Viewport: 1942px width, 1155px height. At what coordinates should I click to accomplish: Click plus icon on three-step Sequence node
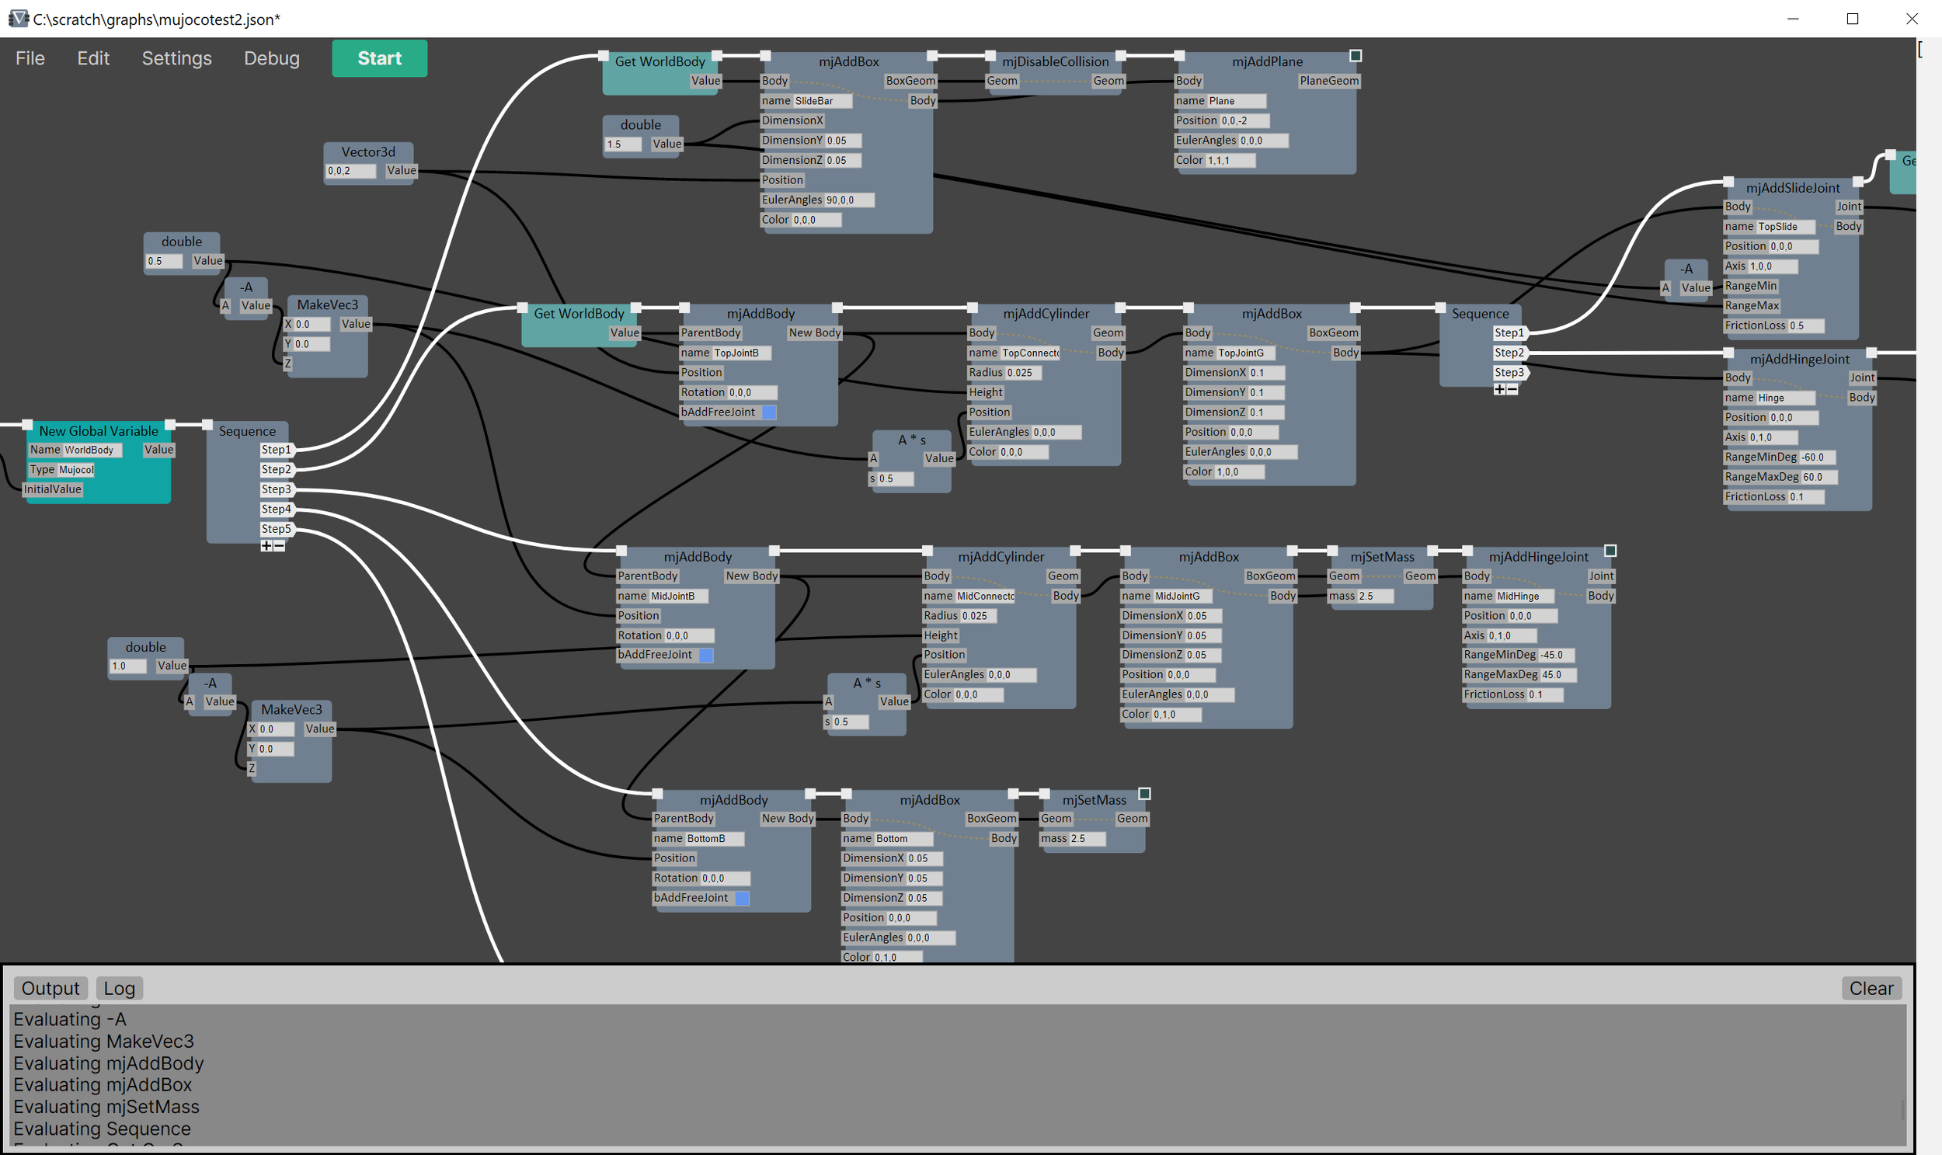[1499, 389]
